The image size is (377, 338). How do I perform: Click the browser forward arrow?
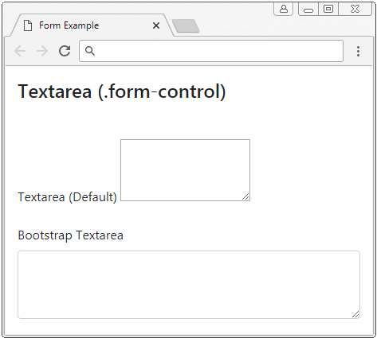(x=42, y=51)
